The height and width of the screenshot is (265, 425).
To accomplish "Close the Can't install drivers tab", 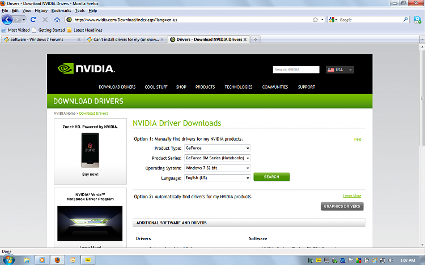I will tap(162, 40).
